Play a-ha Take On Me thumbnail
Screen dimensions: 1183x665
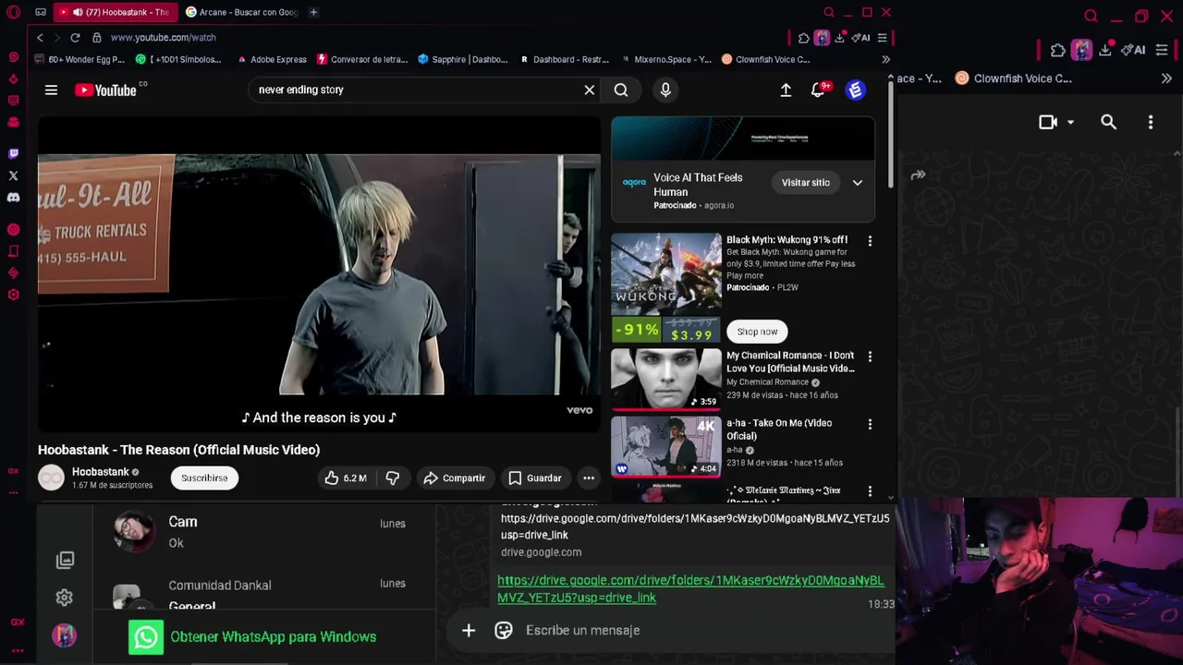[665, 445]
